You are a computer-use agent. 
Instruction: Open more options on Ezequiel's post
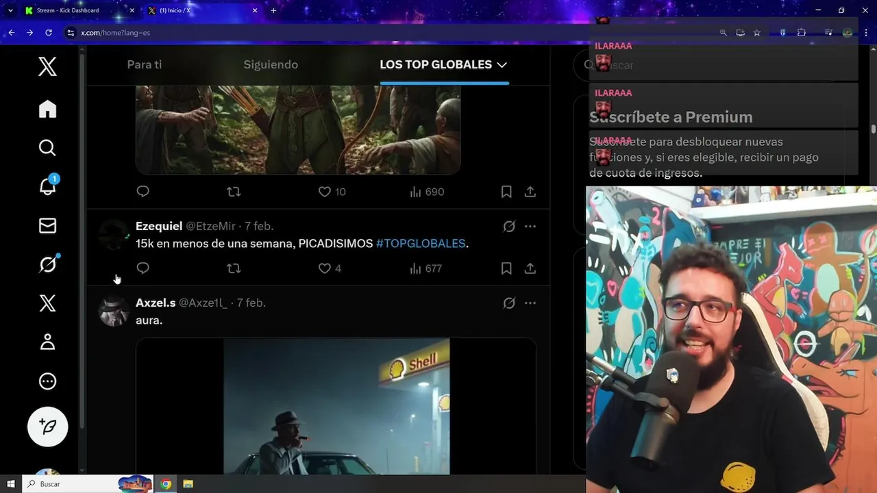coord(530,226)
